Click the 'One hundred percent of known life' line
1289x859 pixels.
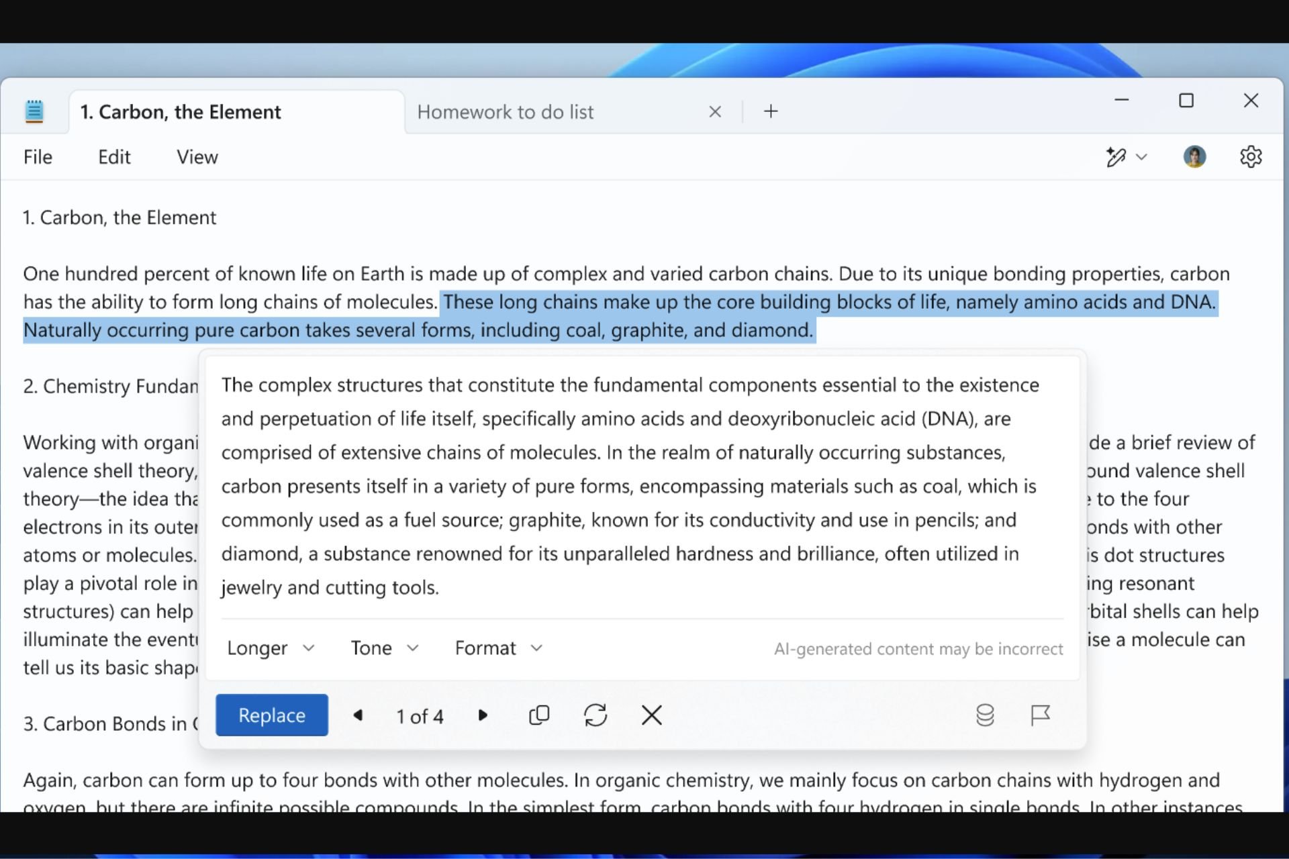(x=626, y=274)
